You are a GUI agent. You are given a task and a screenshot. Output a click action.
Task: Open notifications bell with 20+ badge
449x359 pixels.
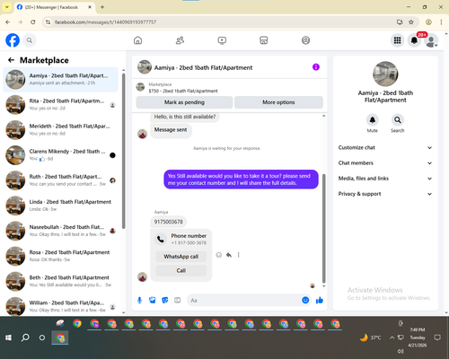coord(414,40)
